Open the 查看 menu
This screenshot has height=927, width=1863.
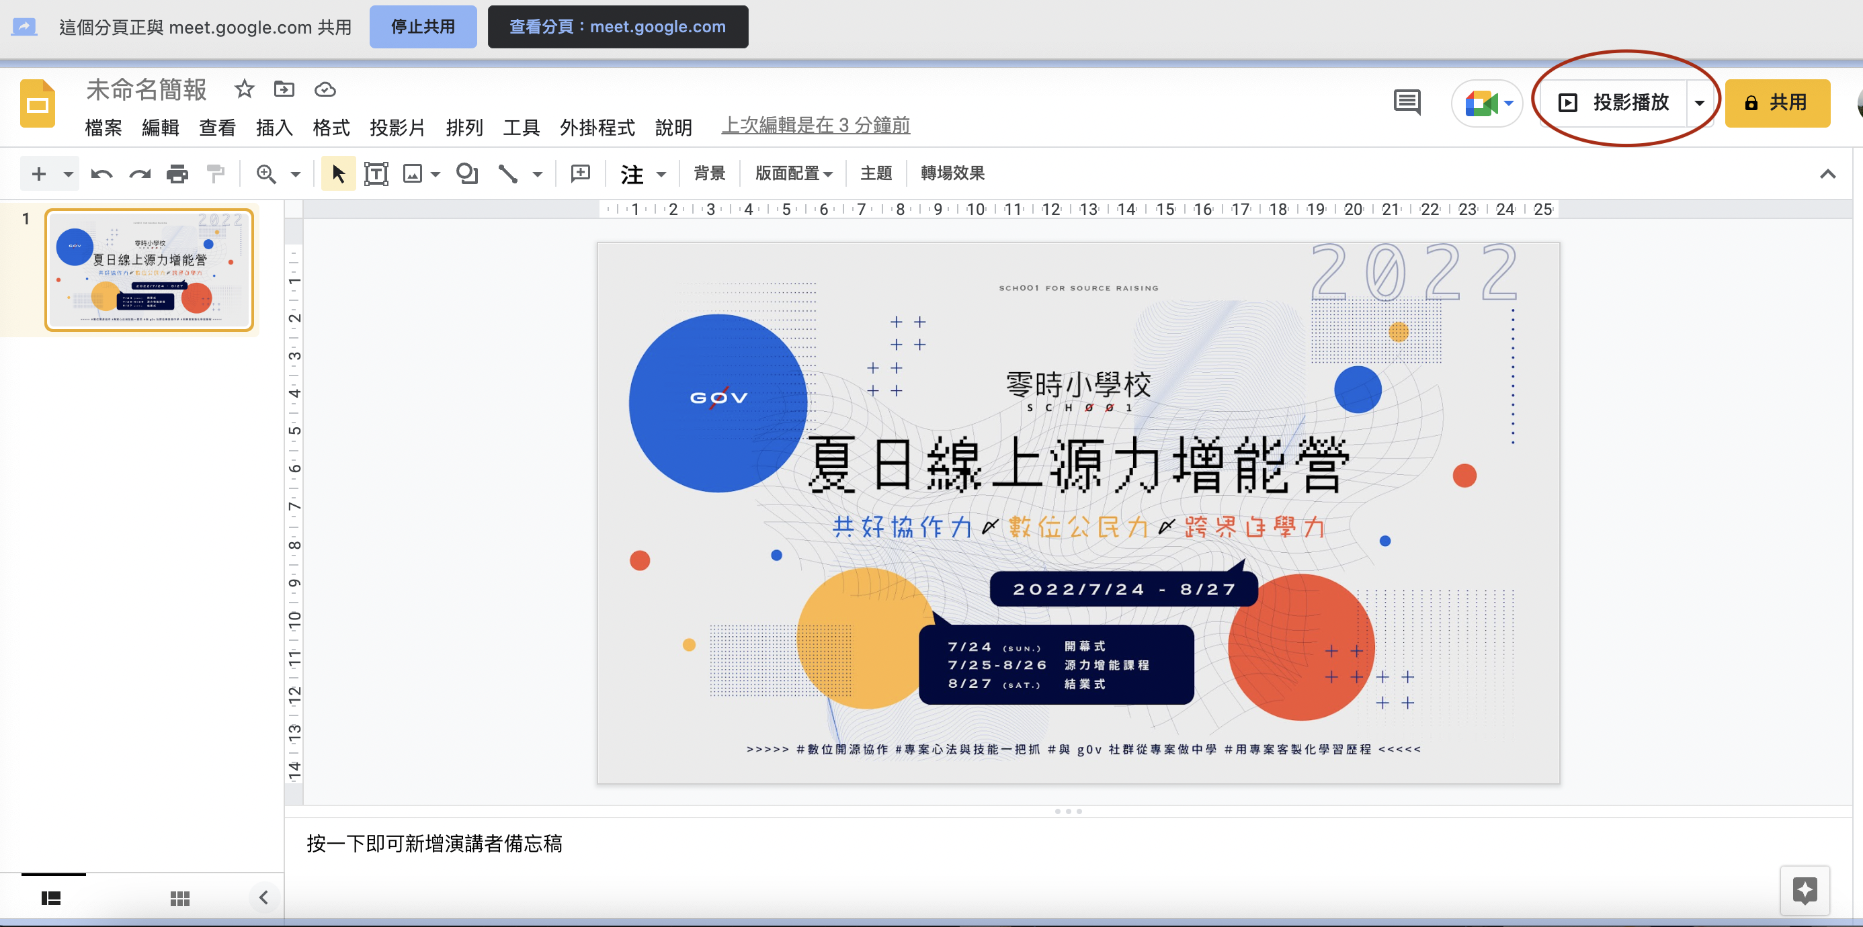tap(218, 127)
